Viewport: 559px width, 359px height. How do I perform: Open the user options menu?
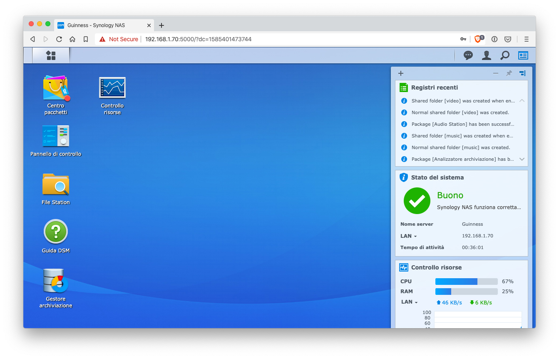click(487, 55)
